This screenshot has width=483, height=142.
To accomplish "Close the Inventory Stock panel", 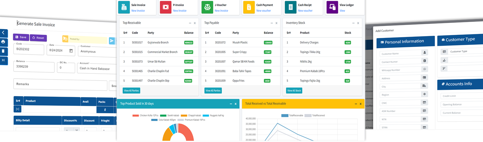I will 358,23.
